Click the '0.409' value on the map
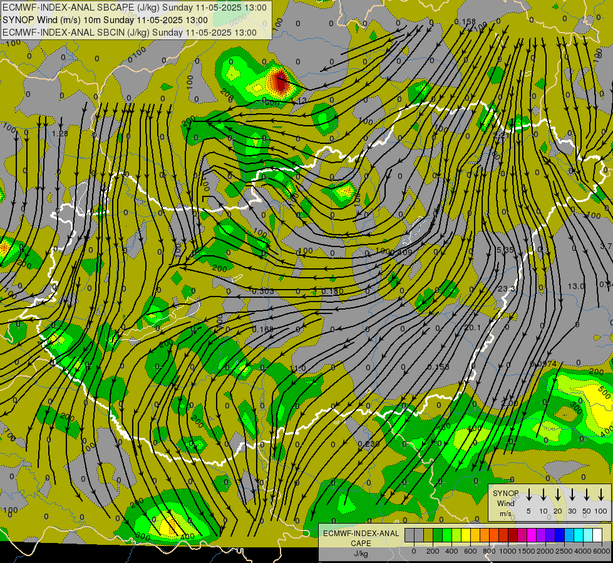This screenshot has width=613, height=563. tap(401, 252)
